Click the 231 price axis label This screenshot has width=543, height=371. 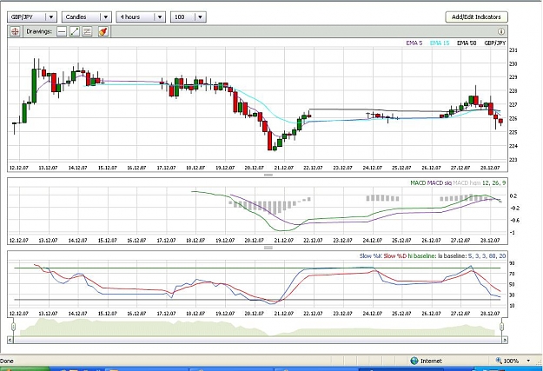click(x=513, y=50)
